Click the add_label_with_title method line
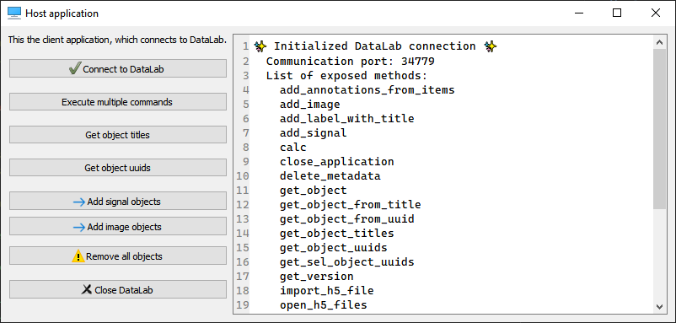This screenshot has width=676, height=323. (346, 119)
